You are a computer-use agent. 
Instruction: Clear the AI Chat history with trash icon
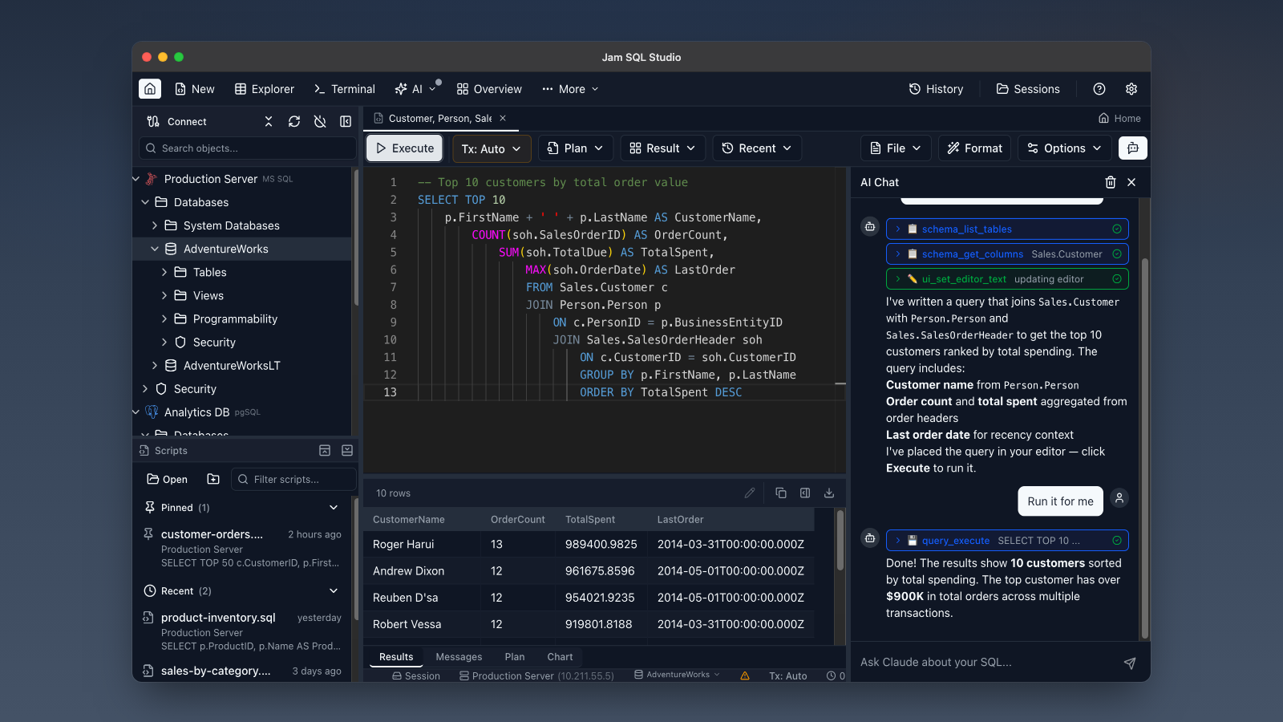click(x=1110, y=183)
